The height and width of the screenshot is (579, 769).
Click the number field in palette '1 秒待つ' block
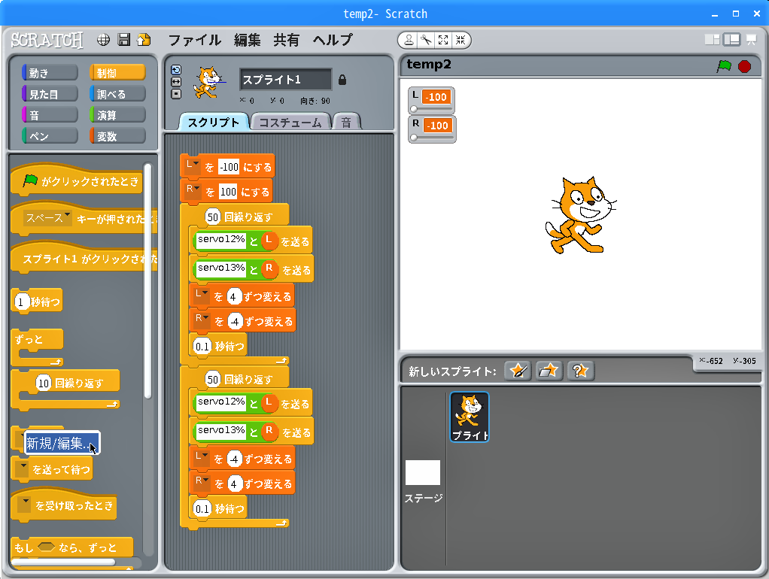(20, 302)
